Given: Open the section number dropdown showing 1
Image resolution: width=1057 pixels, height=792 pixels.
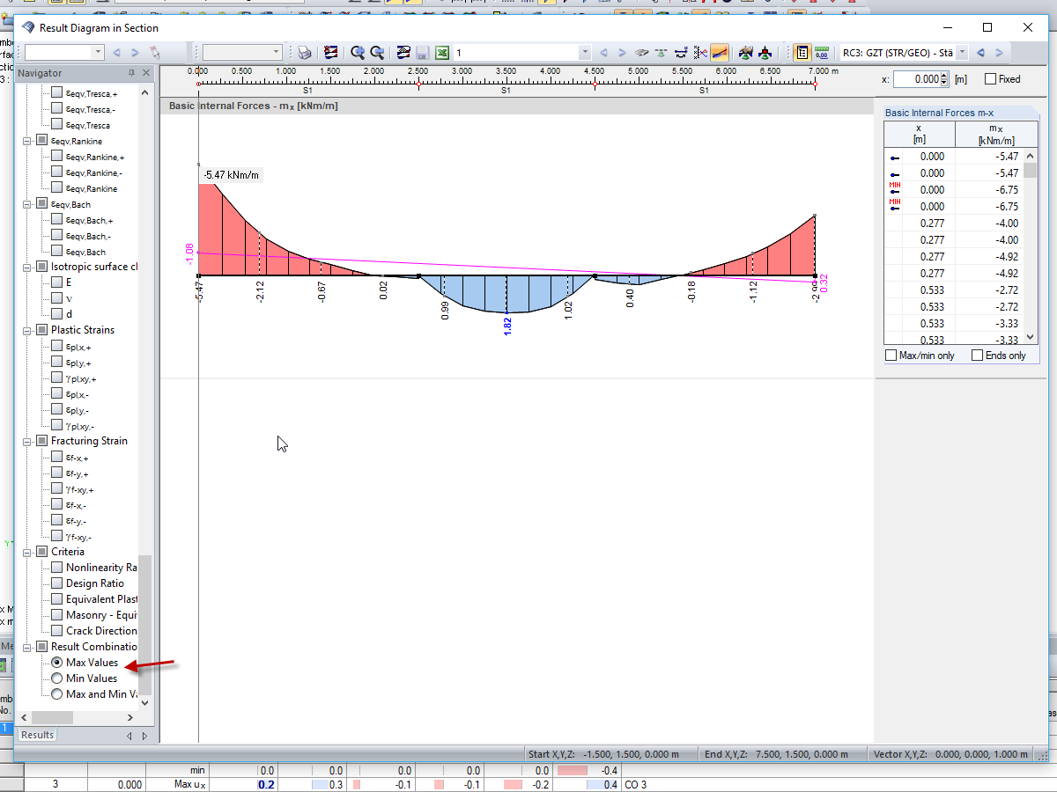Looking at the screenshot, I should [584, 53].
